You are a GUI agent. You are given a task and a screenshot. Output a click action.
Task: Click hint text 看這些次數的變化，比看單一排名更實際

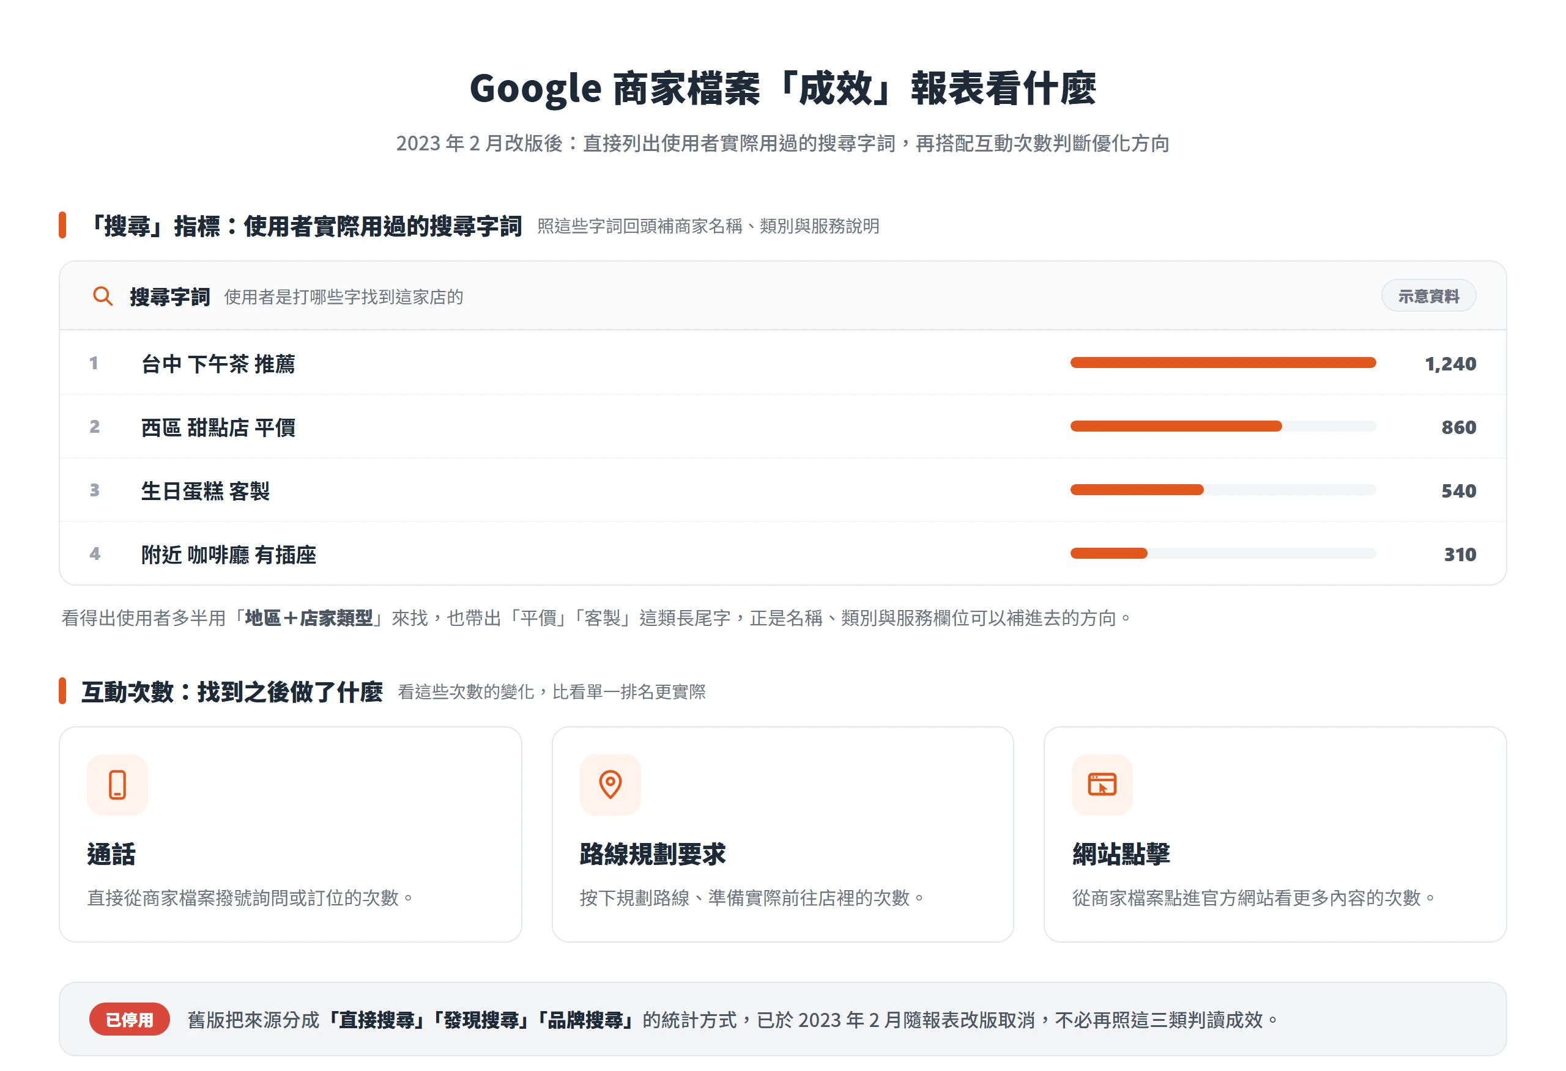tap(552, 692)
